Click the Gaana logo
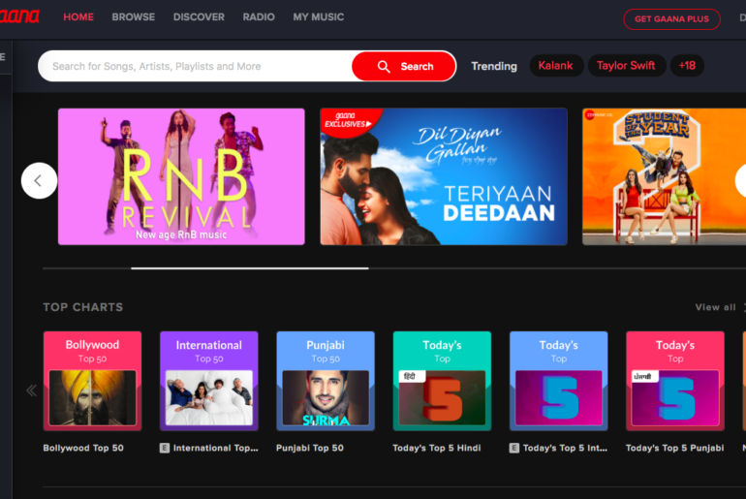Screen dimensions: 746x499 (19, 16)
